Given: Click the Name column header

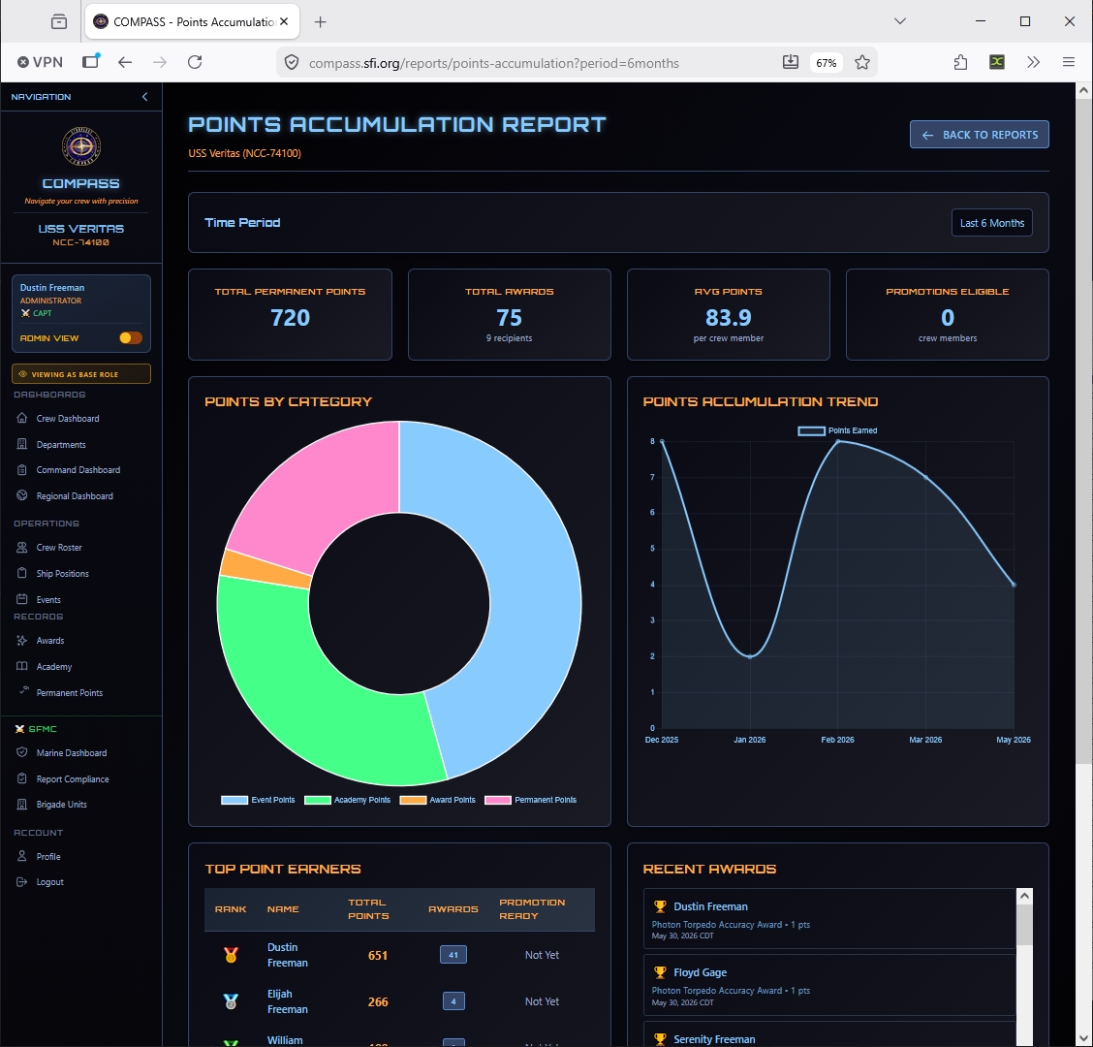Looking at the screenshot, I should pyautogui.click(x=283, y=909).
